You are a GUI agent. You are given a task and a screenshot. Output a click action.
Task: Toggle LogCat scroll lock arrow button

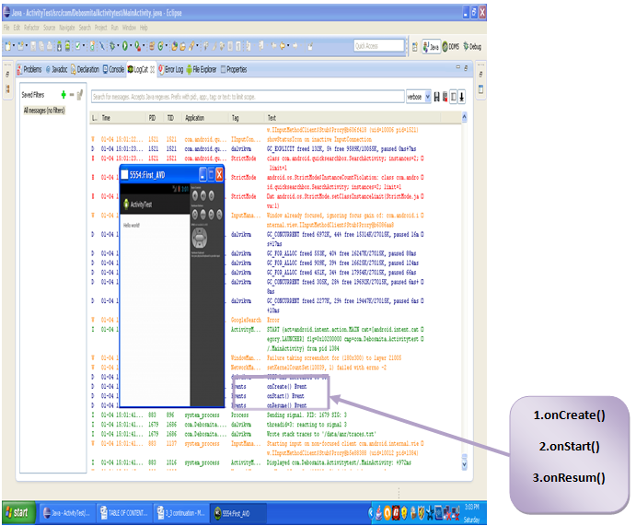[x=462, y=97]
